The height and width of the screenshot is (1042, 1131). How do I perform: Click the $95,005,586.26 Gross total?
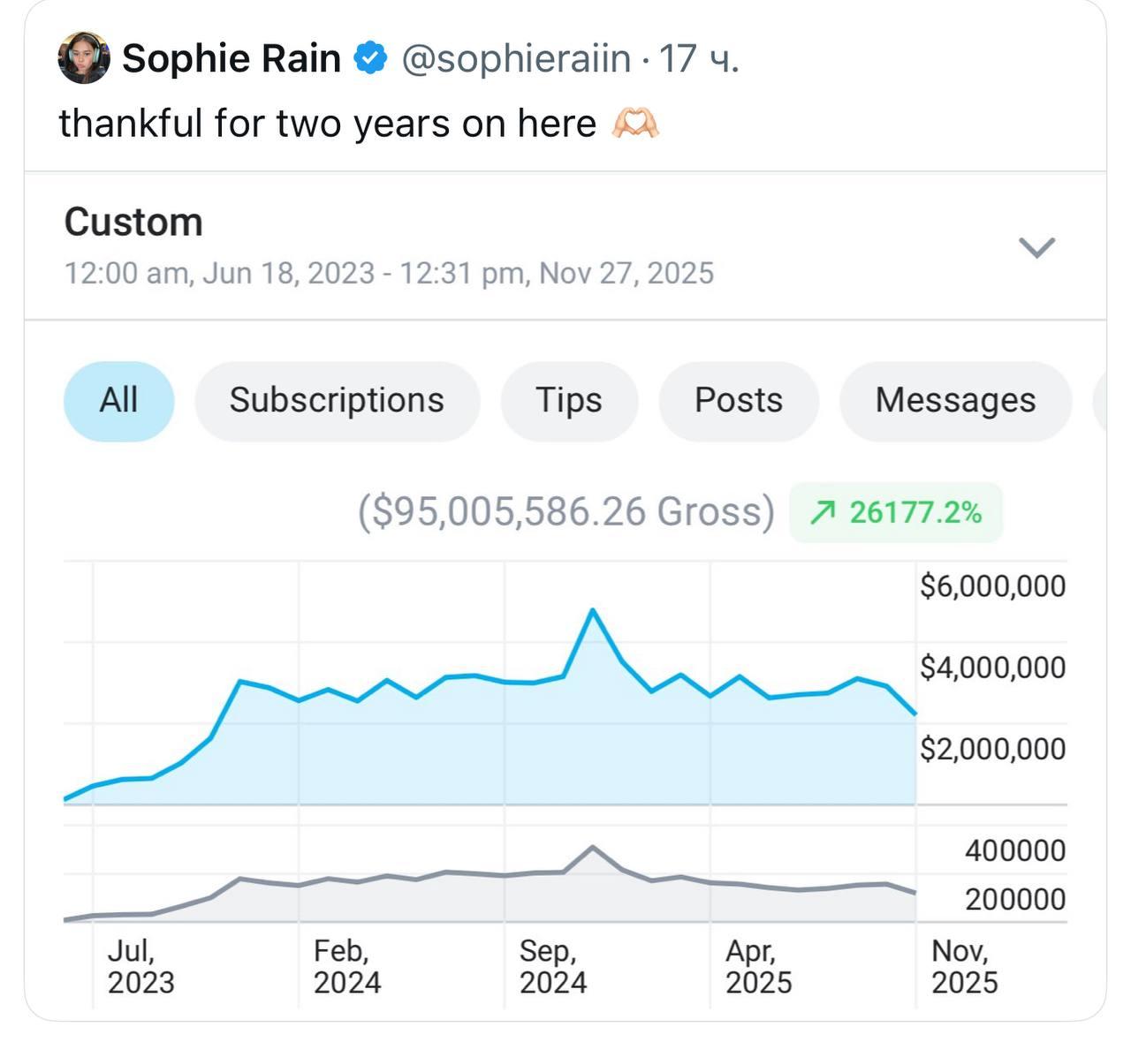click(x=565, y=512)
